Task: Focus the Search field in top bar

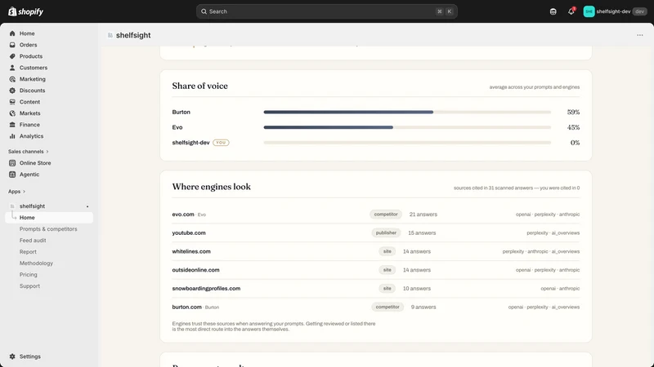Action: [326, 11]
